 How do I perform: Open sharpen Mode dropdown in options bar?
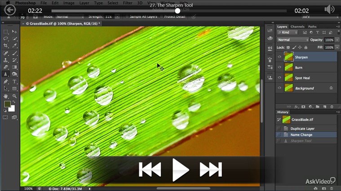point(70,17)
